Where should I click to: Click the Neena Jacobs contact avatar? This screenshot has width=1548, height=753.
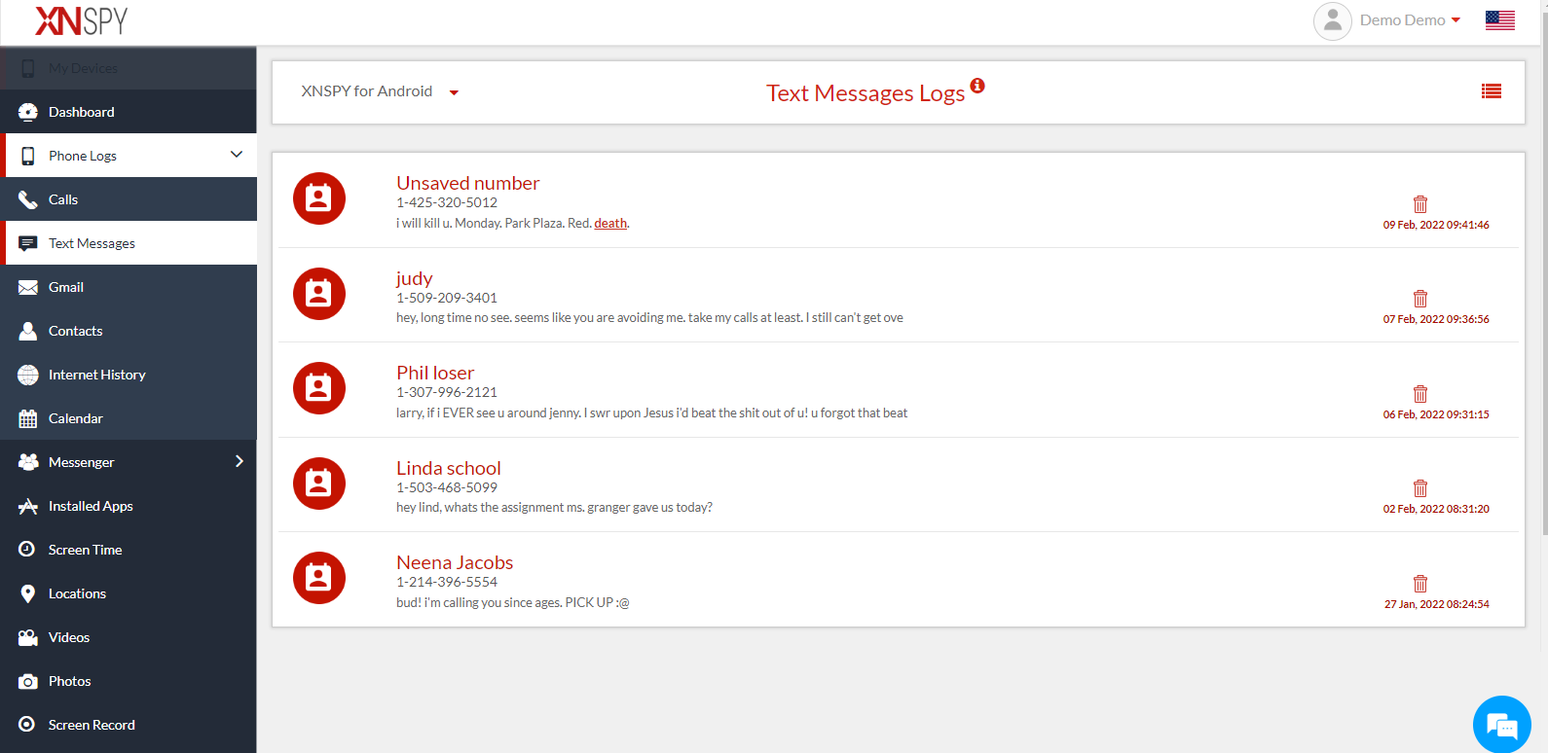[x=319, y=578]
